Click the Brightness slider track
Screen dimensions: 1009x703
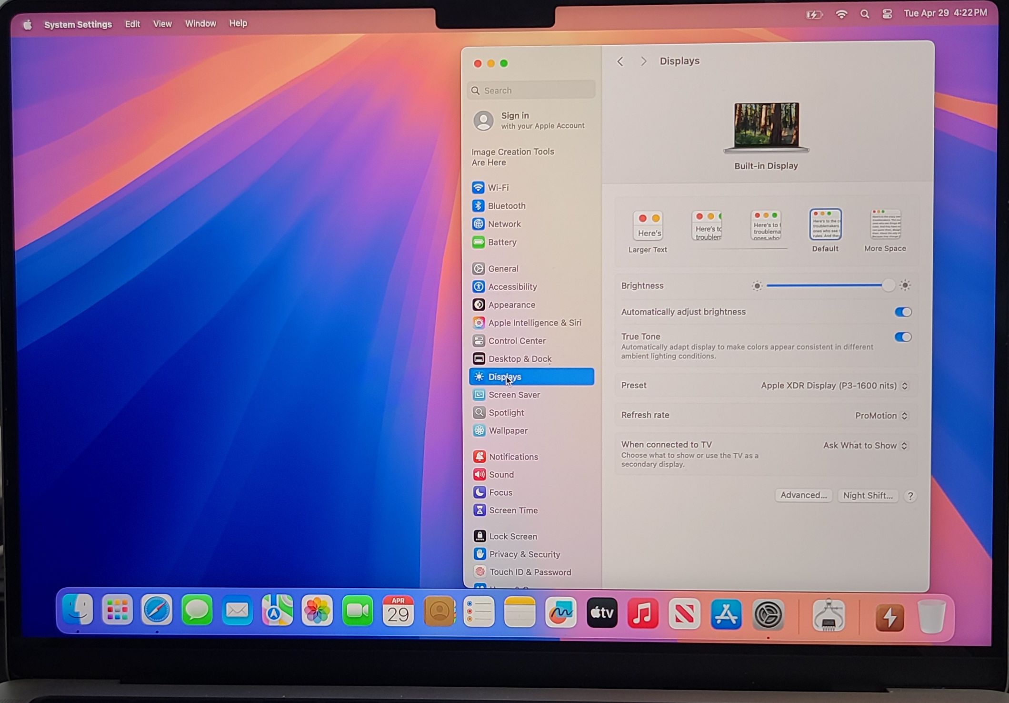click(x=824, y=286)
